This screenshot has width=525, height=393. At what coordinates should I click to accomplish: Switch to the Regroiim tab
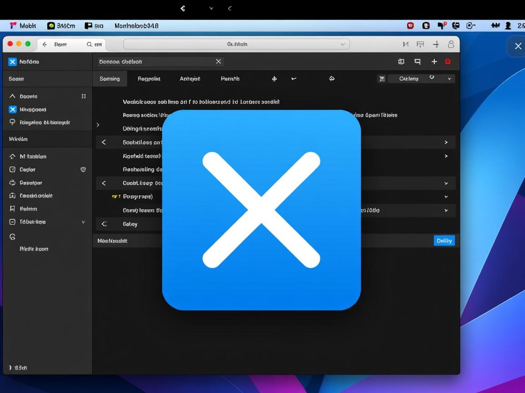[149, 79]
